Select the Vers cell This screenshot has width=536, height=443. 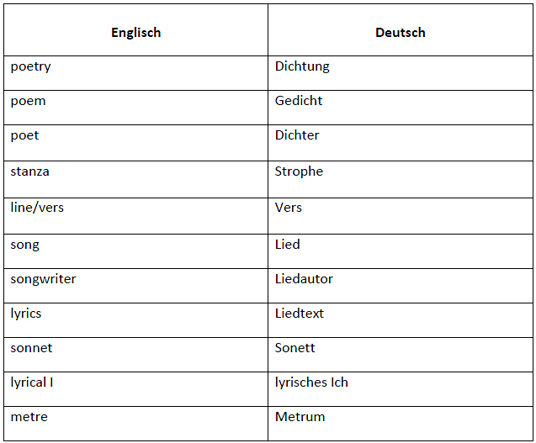(x=401, y=216)
